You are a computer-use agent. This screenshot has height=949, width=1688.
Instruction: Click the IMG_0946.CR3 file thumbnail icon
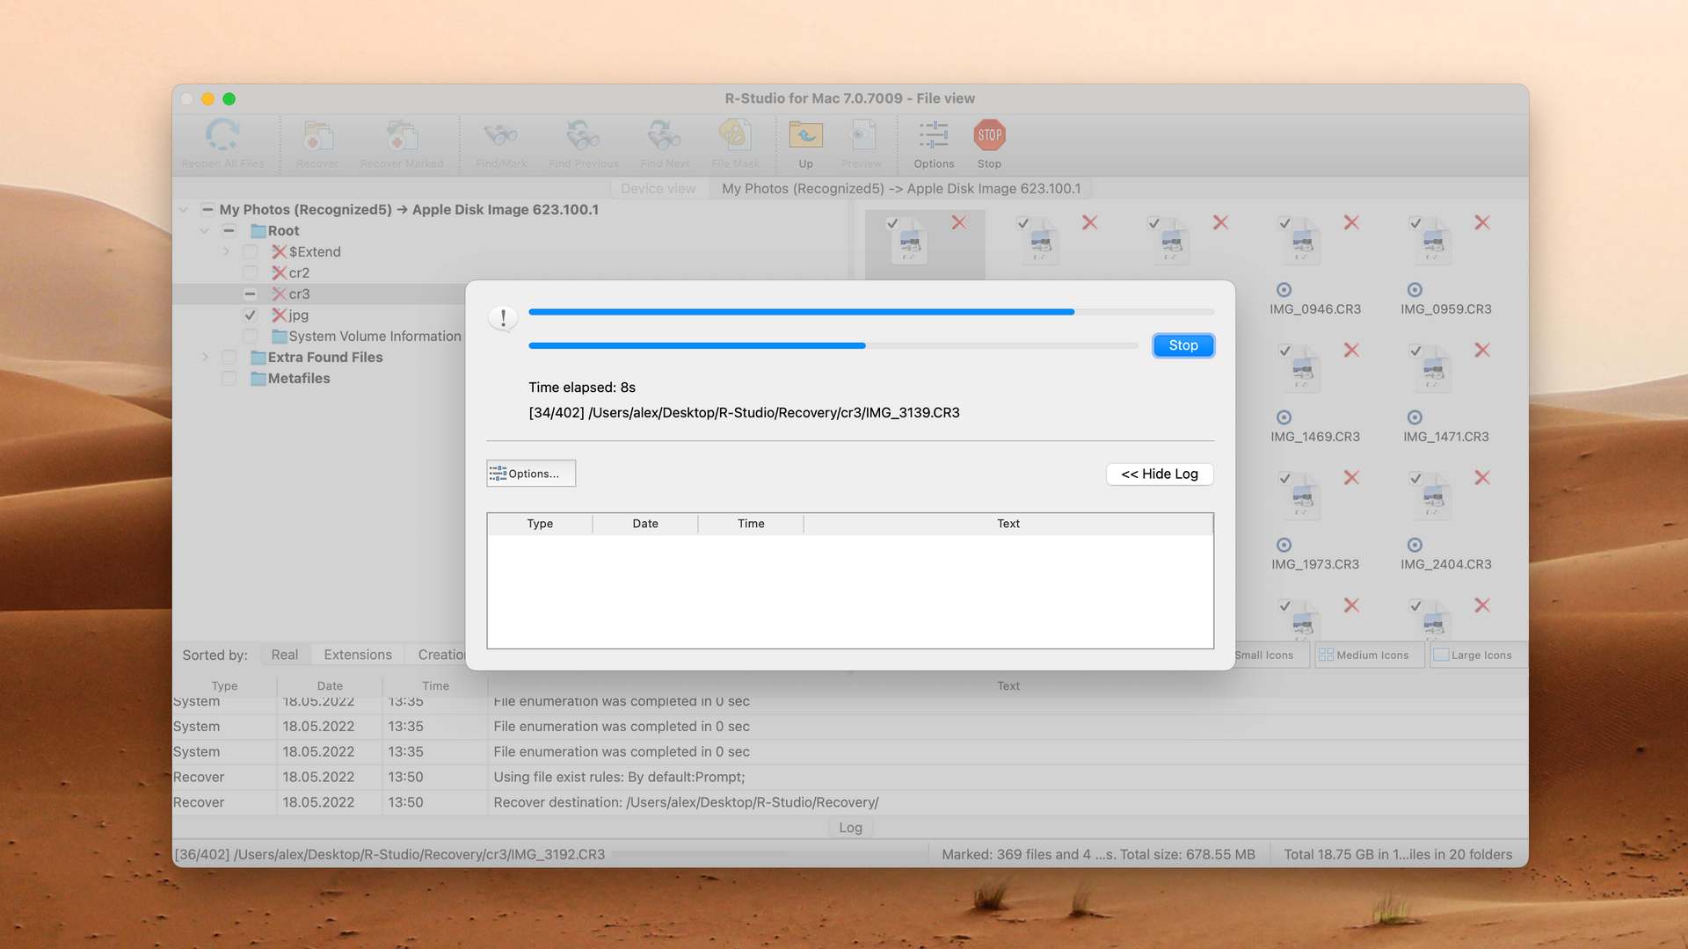coord(1302,242)
